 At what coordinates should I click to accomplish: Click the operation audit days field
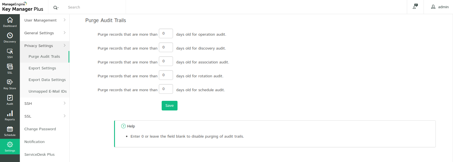click(x=166, y=33)
